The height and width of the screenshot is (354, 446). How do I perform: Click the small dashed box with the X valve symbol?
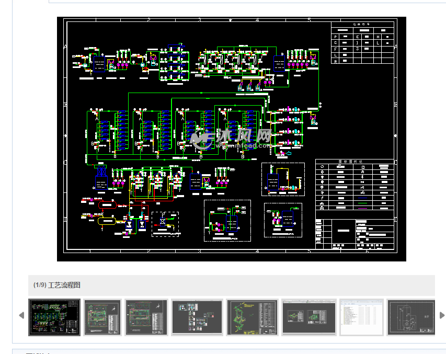click(x=165, y=224)
